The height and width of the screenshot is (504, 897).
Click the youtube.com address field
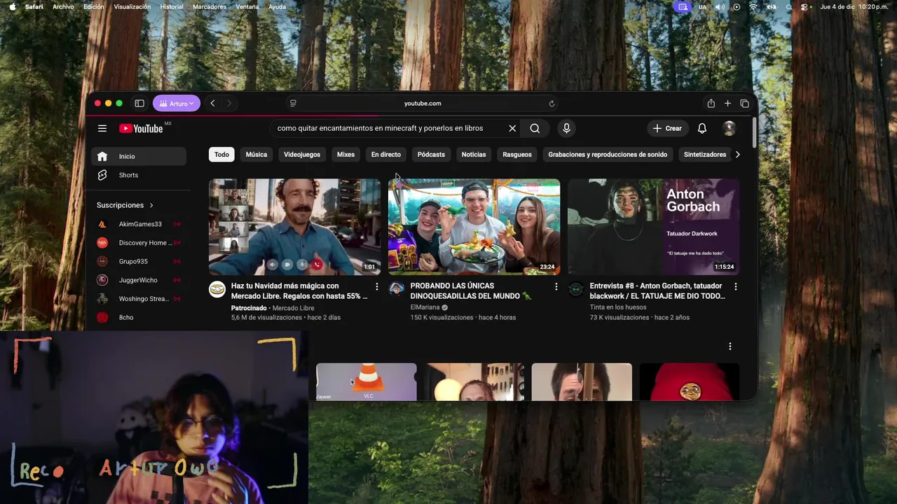click(x=423, y=104)
